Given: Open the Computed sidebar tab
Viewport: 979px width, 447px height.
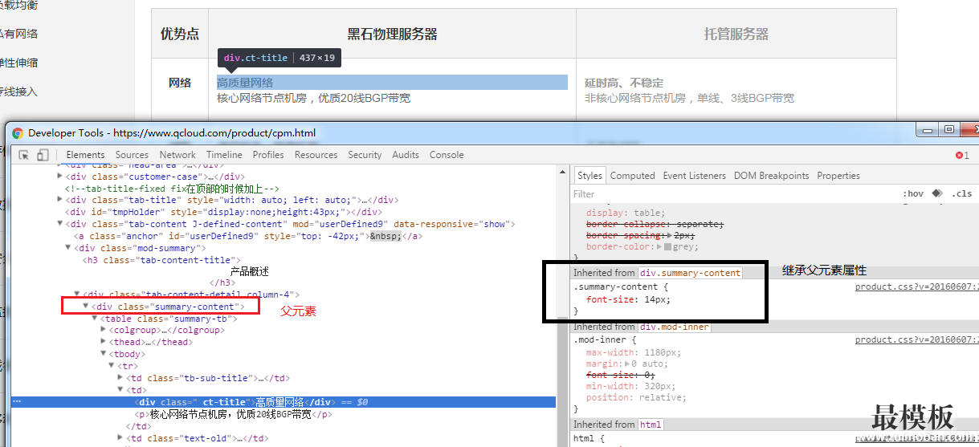Looking at the screenshot, I should pyautogui.click(x=632, y=175).
